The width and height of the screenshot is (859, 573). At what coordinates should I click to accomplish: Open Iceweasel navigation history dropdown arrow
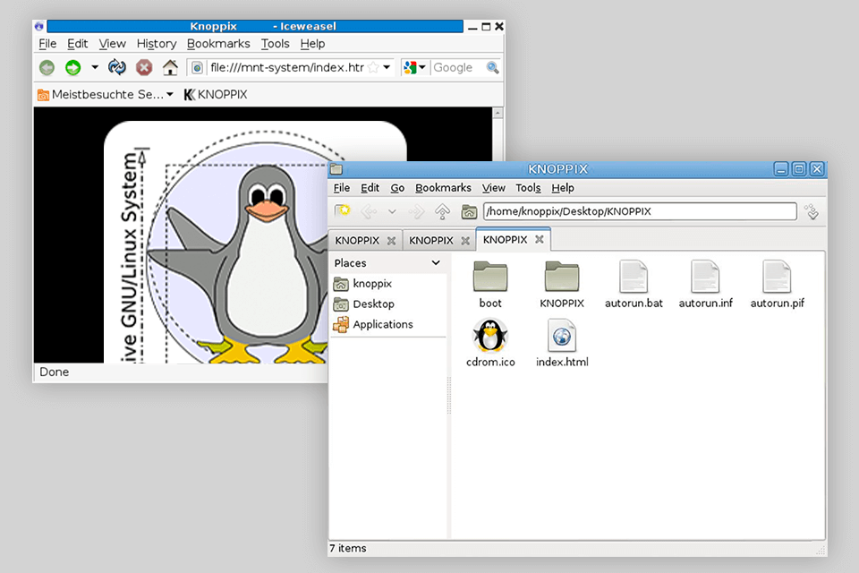click(95, 67)
